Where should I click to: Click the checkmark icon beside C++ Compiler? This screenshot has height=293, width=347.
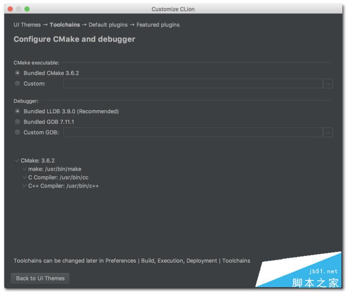click(24, 186)
